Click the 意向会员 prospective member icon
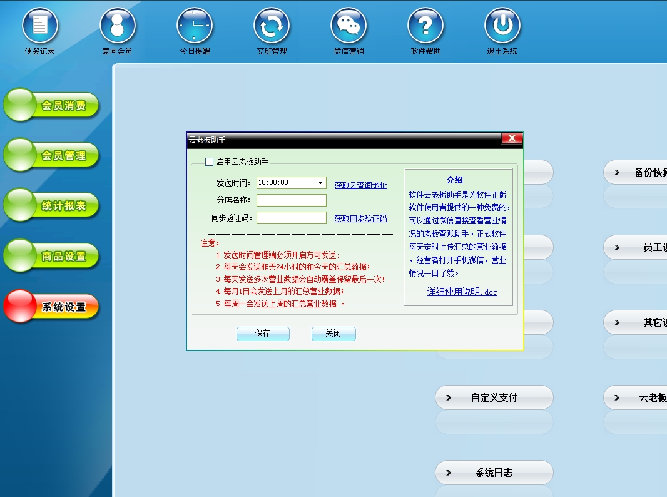667x497 pixels. 117,26
